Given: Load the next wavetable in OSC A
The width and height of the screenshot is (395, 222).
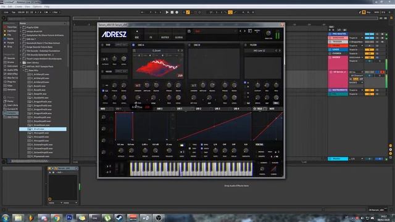Looking at the screenshot, I should point(182,51).
